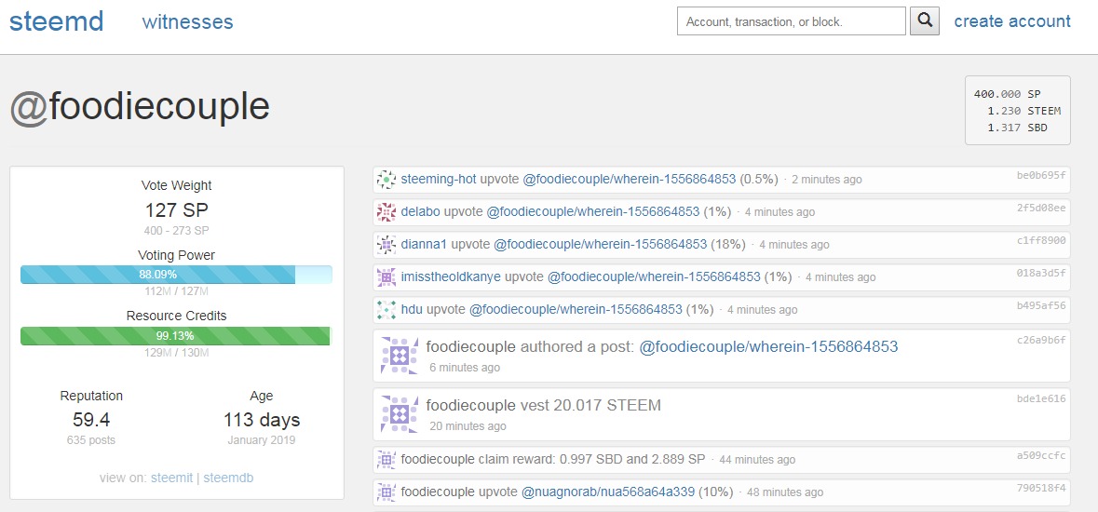Click delabo's avatar icon
Screen dimensions: 1098x512
point(386,211)
